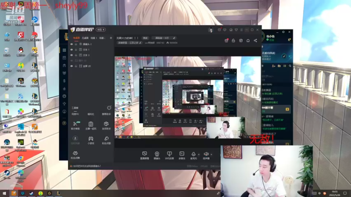Expand the microphone dropdown arrow
Viewport: 351px width, 197px height.
pos(199,155)
